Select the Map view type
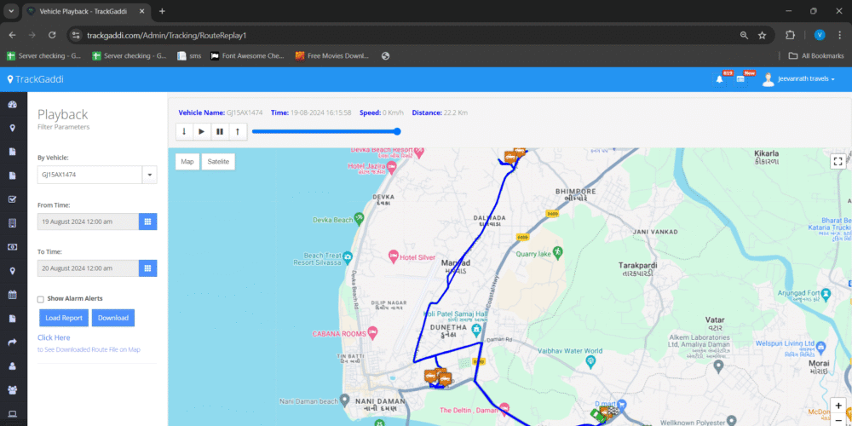852x426 pixels. (187, 161)
